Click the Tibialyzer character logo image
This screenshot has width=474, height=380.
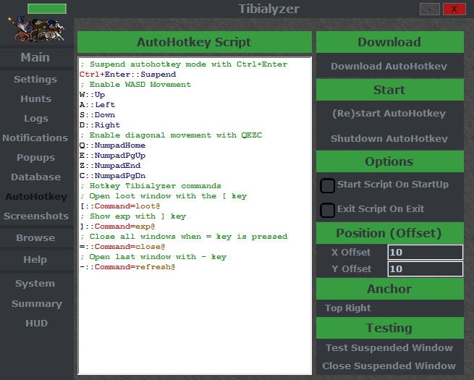point(37,29)
